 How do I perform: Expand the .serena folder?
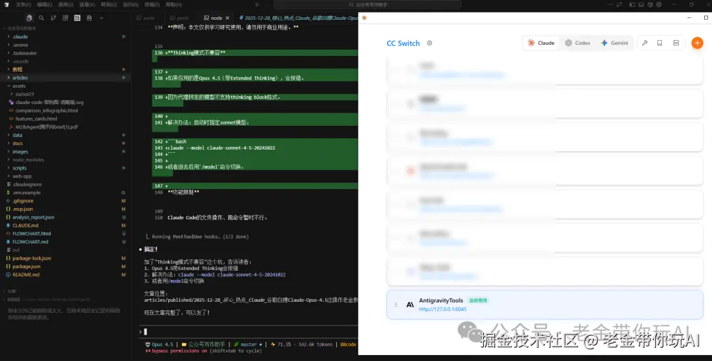pyautogui.click(x=20, y=45)
